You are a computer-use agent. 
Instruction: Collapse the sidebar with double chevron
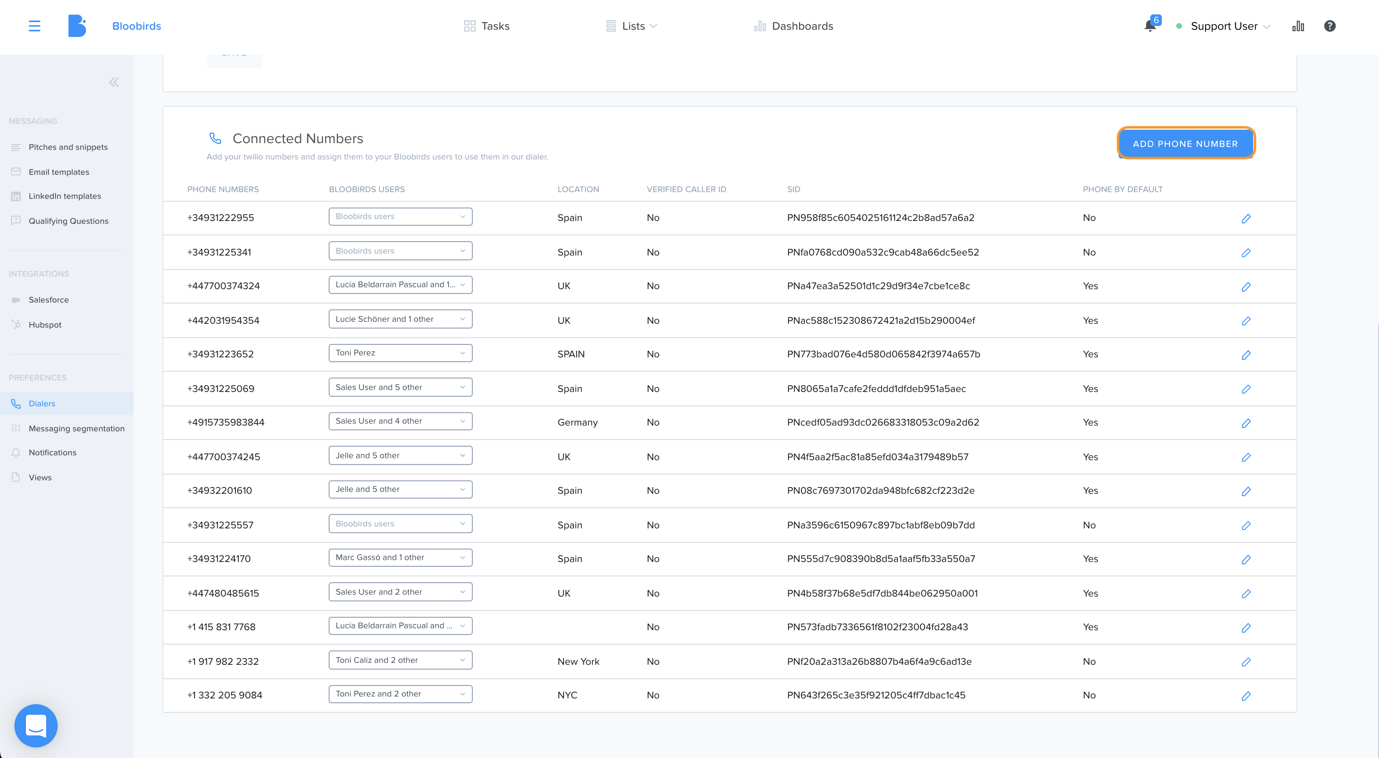tap(114, 82)
